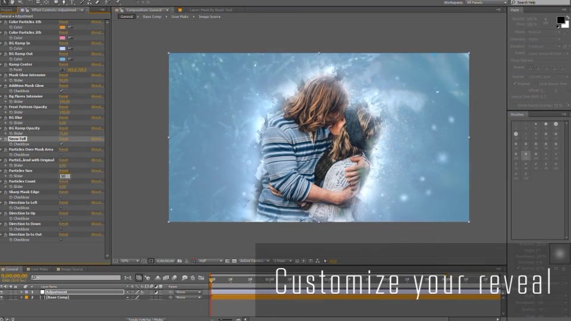This screenshot has height=321, width=571.
Task: Select the Zoom magnifier tool
Action: pyautogui.click(x=20, y=2)
